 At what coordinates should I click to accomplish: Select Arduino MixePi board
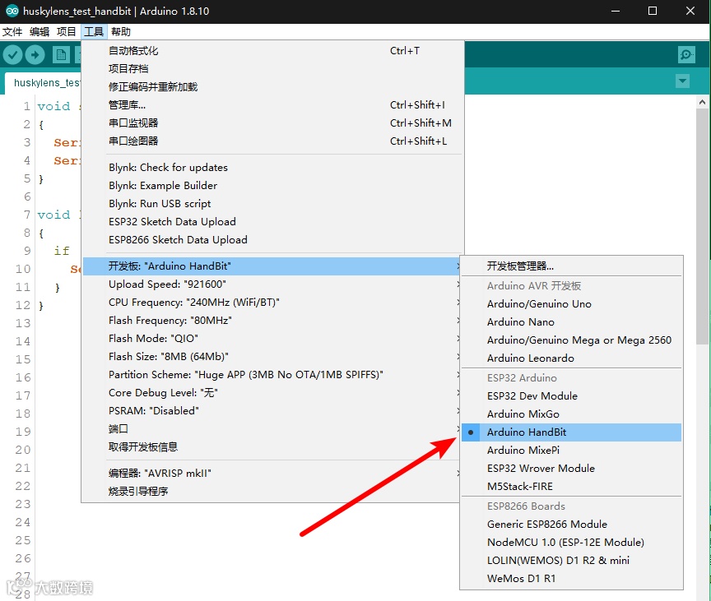point(571,451)
